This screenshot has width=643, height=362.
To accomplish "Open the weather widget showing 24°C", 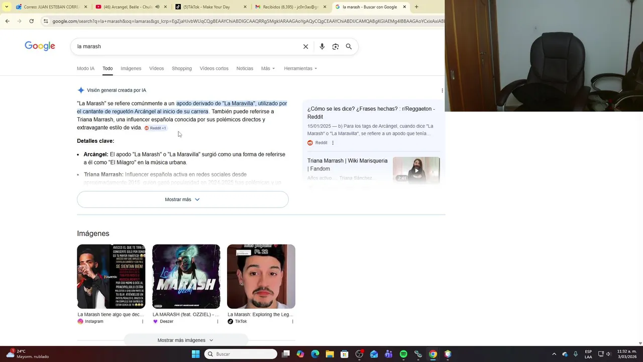I will (28, 354).
